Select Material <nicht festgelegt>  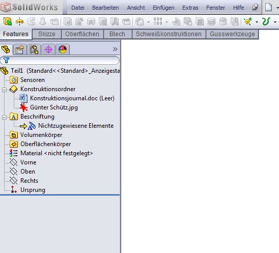tap(51, 153)
